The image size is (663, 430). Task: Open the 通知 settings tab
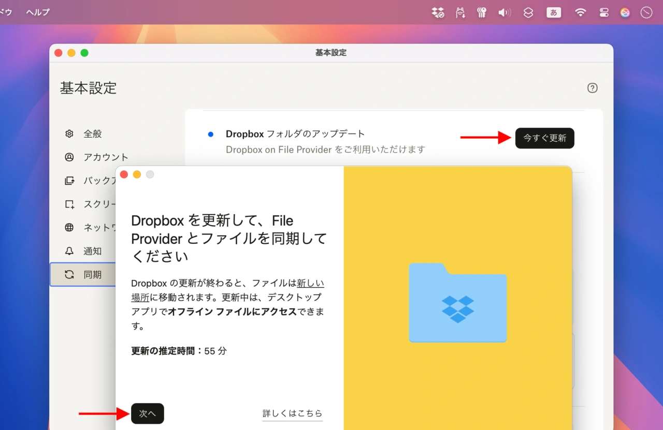tap(92, 251)
